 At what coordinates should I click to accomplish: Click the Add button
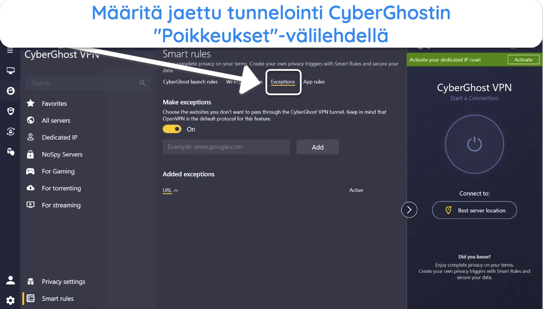[318, 147]
